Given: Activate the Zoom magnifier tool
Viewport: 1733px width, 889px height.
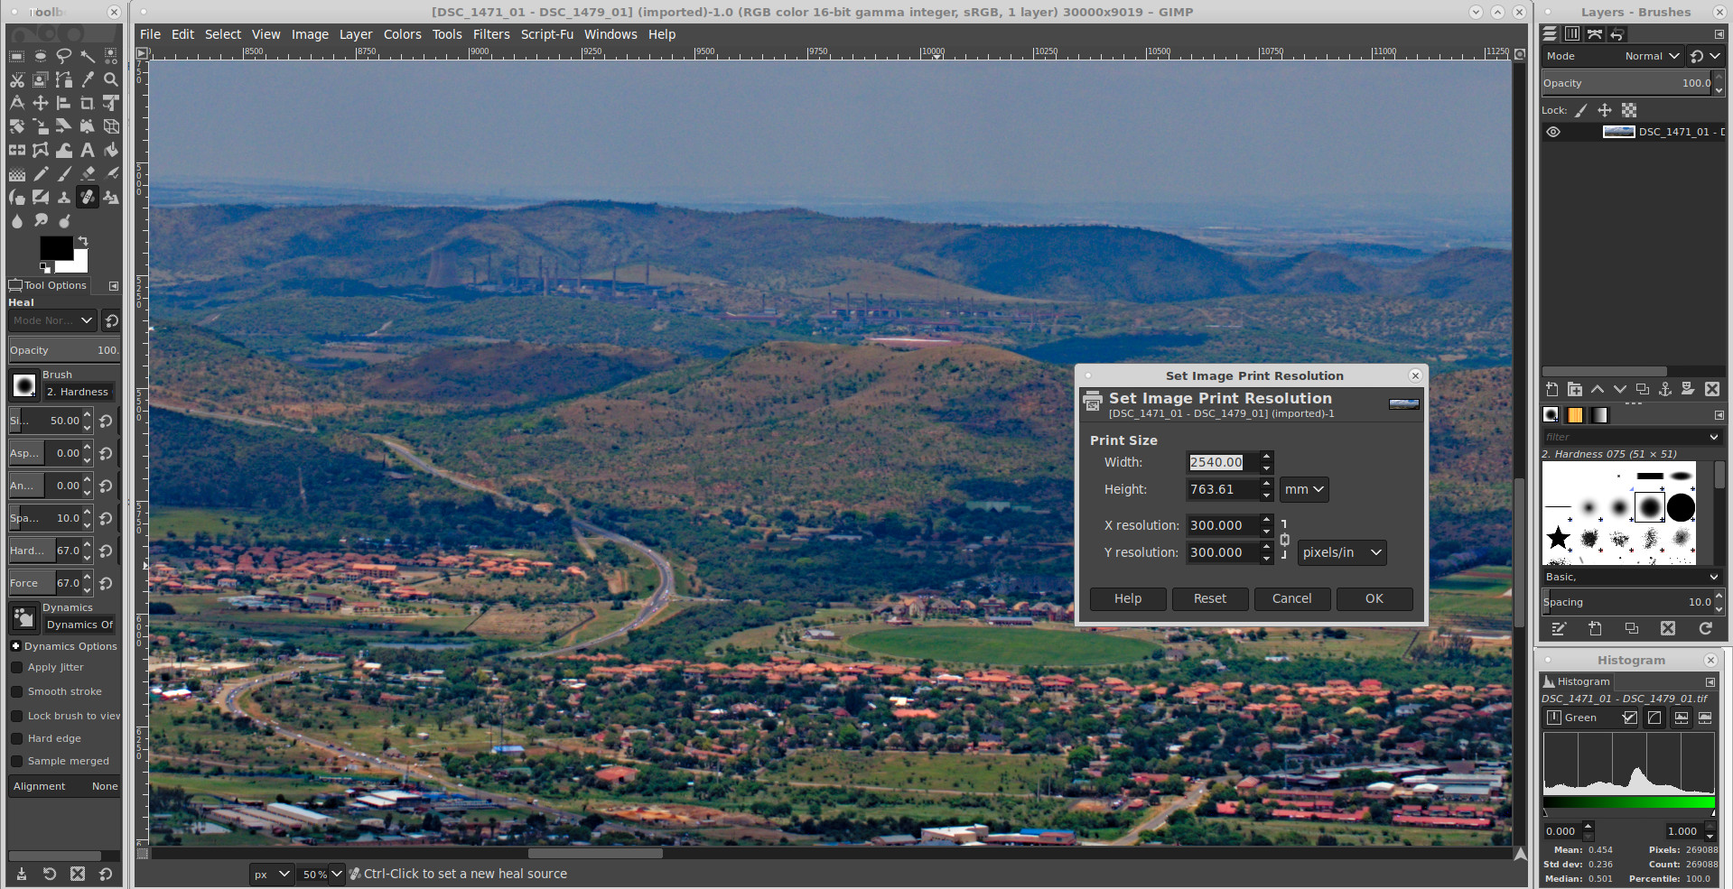Looking at the screenshot, I should (x=111, y=79).
